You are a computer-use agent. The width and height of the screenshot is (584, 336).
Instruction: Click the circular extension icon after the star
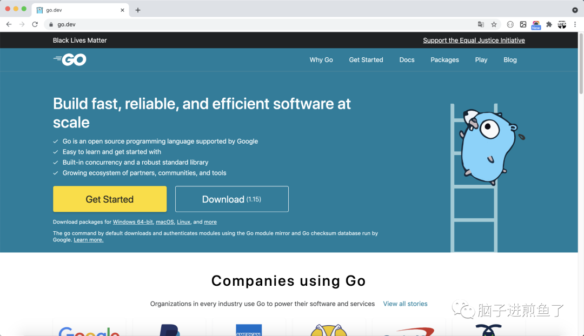[x=510, y=24]
